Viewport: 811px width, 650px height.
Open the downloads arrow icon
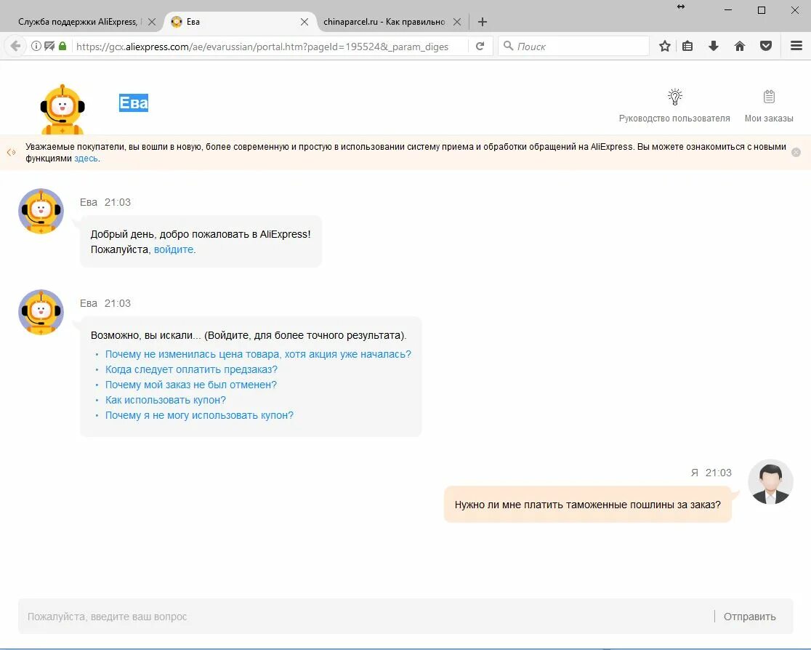tap(714, 46)
